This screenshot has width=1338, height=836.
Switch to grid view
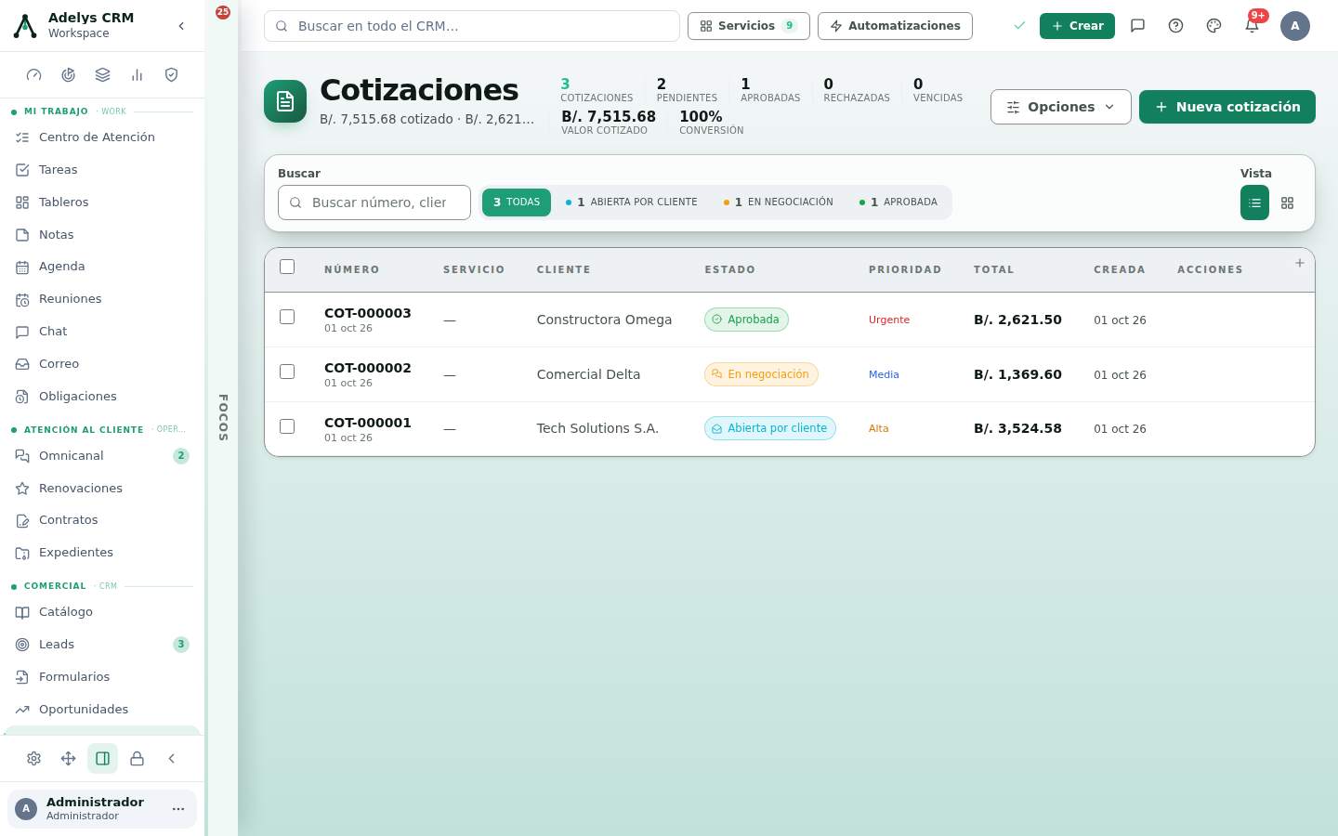pos(1287,202)
